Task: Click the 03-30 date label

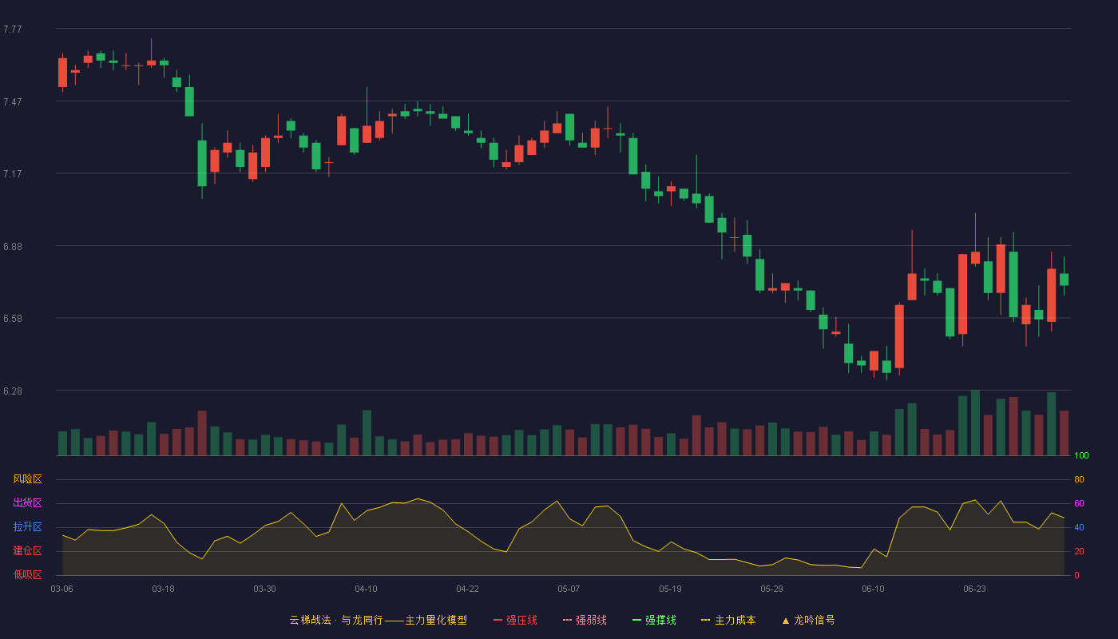Action: (x=264, y=589)
